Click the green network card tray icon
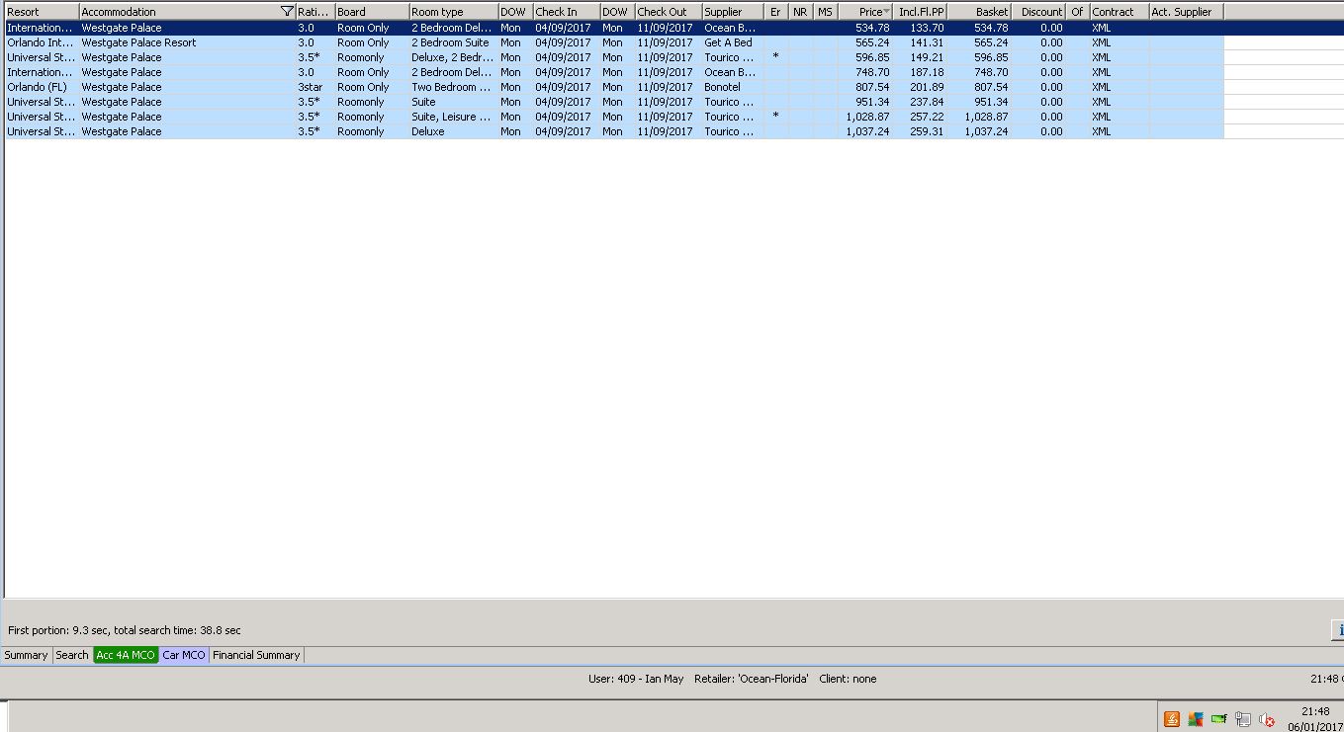This screenshot has height=732, width=1344. (x=1219, y=719)
